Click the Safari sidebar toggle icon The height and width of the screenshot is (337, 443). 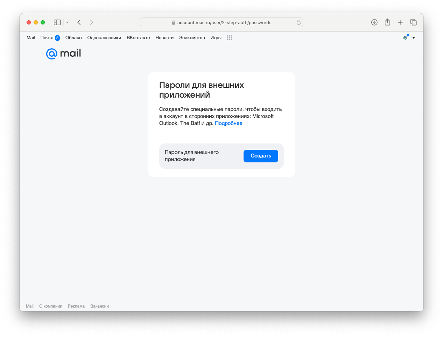[x=57, y=22]
